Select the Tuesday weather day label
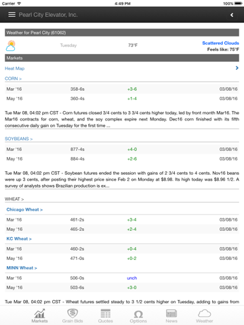244x325 pixels. coord(68,45)
